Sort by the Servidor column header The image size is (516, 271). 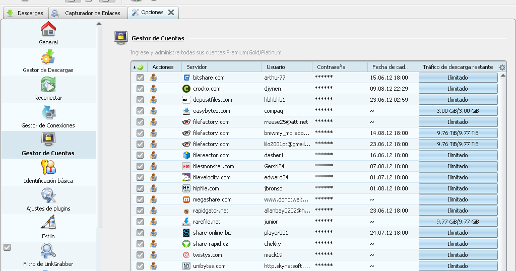[222, 67]
